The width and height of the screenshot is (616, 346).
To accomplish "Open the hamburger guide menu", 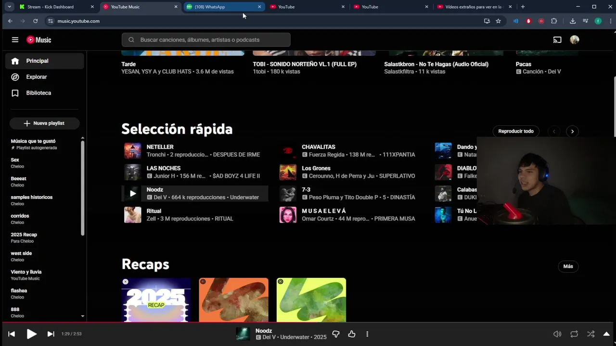I will (15, 40).
